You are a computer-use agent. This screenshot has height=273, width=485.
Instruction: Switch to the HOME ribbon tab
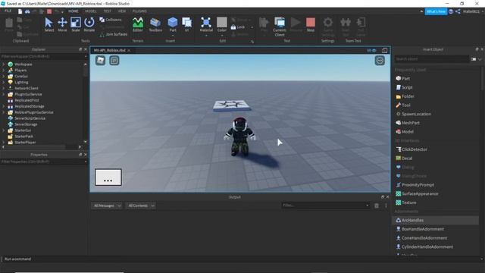coord(74,11)
